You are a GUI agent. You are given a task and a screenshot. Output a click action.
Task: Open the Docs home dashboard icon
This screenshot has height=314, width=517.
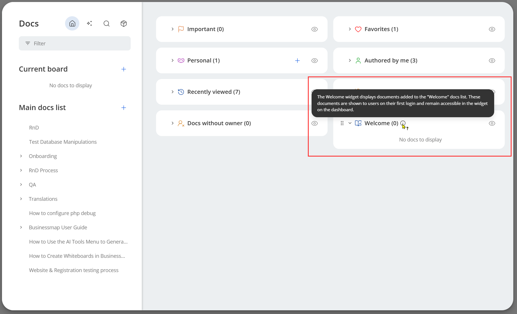[x=72, y=23]
